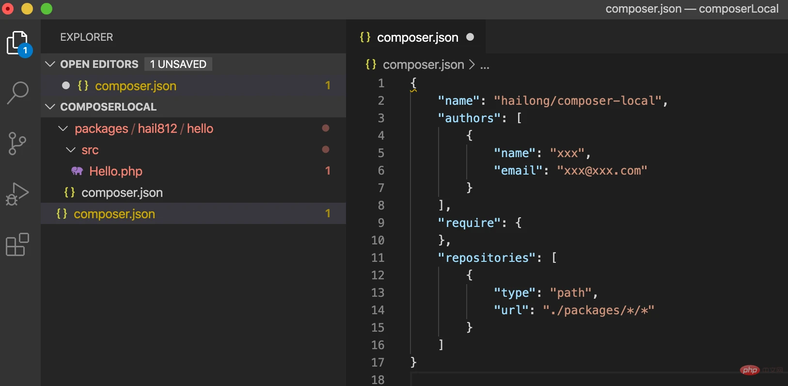
Task: Open the Extensions view icon
Action: [x=18, y=244]
